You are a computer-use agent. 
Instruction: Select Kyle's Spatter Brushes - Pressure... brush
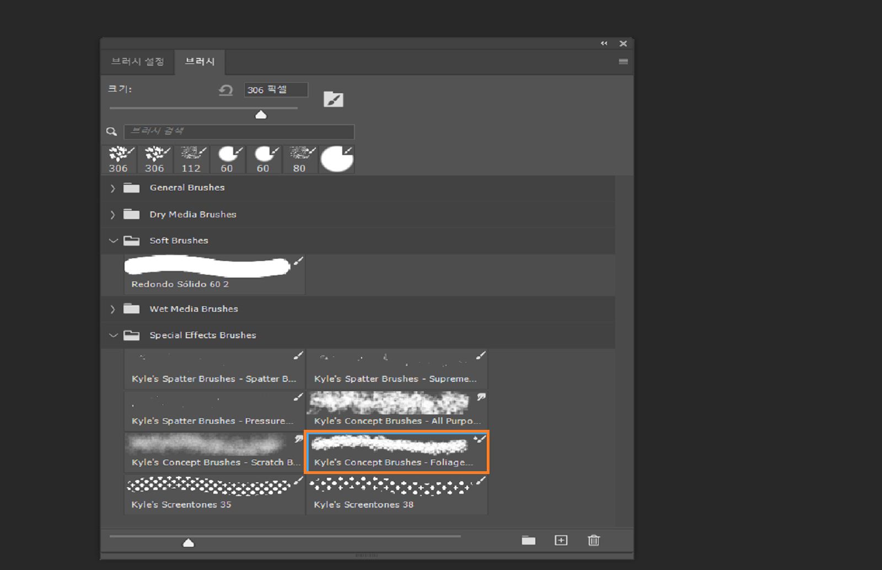click(214, 411)
